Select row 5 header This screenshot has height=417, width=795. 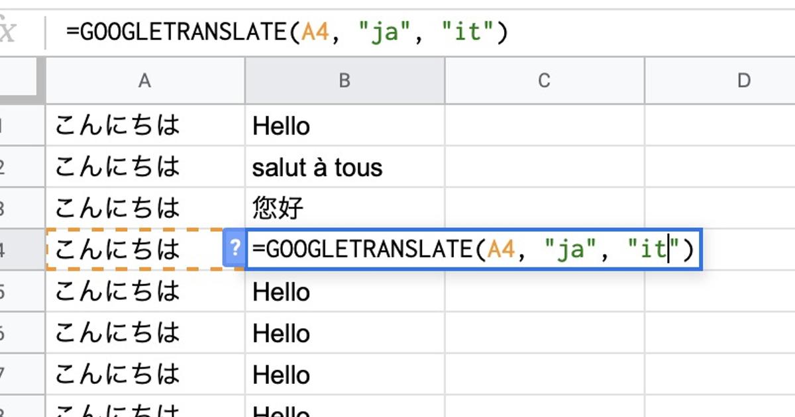[21, 291]
